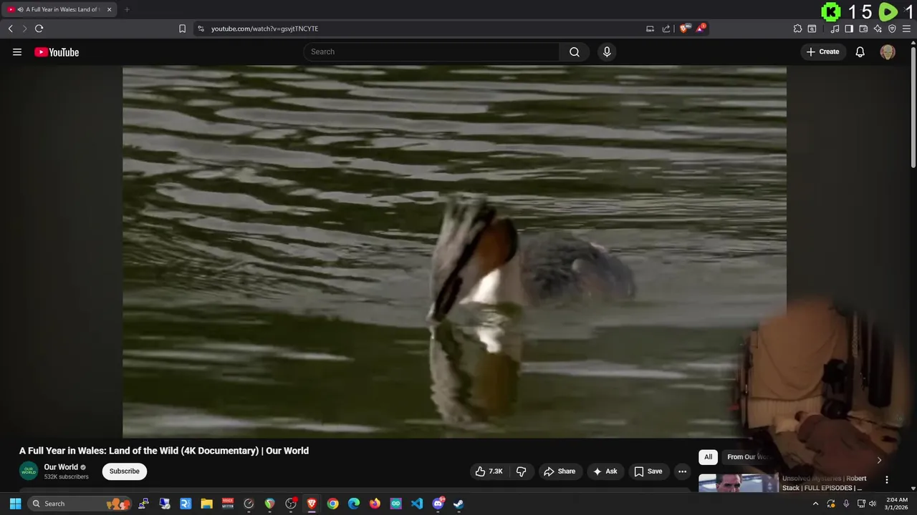The image size is (917, 515).
Task: Open the system volume speaker icon
Action: [x=872, y=504]
